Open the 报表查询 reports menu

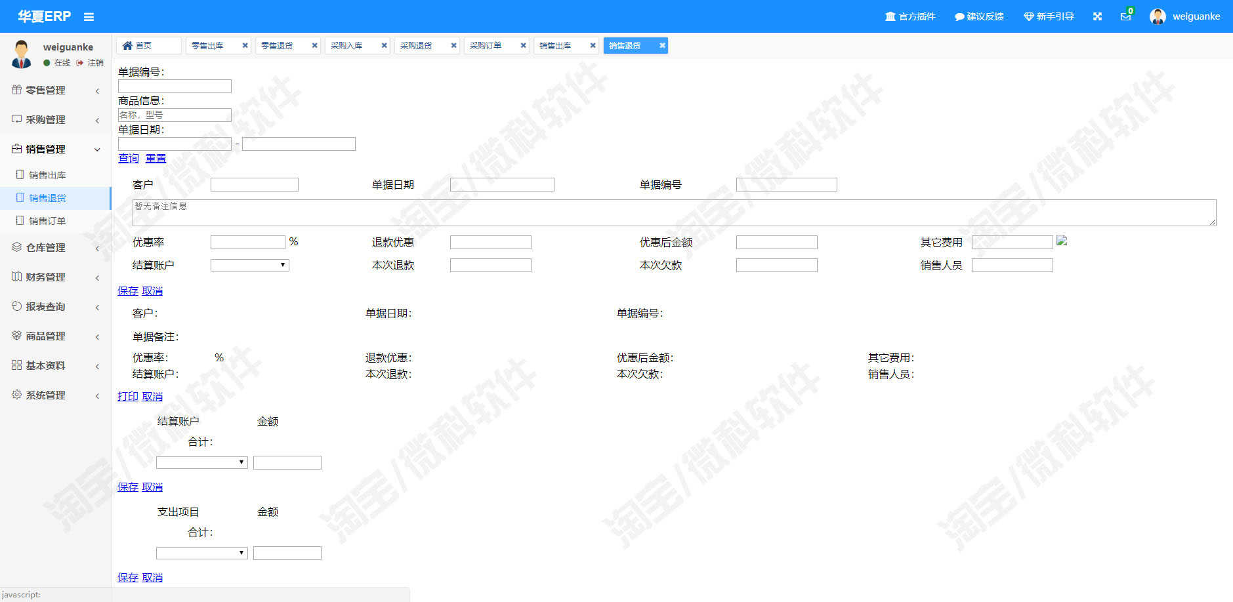pos(56,306)
